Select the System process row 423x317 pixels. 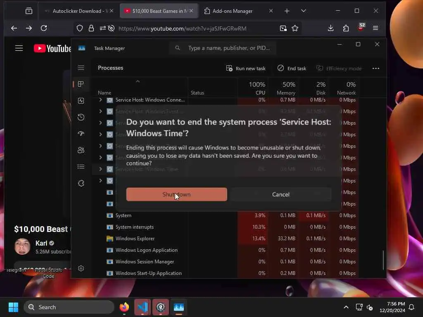coord(225,215)
